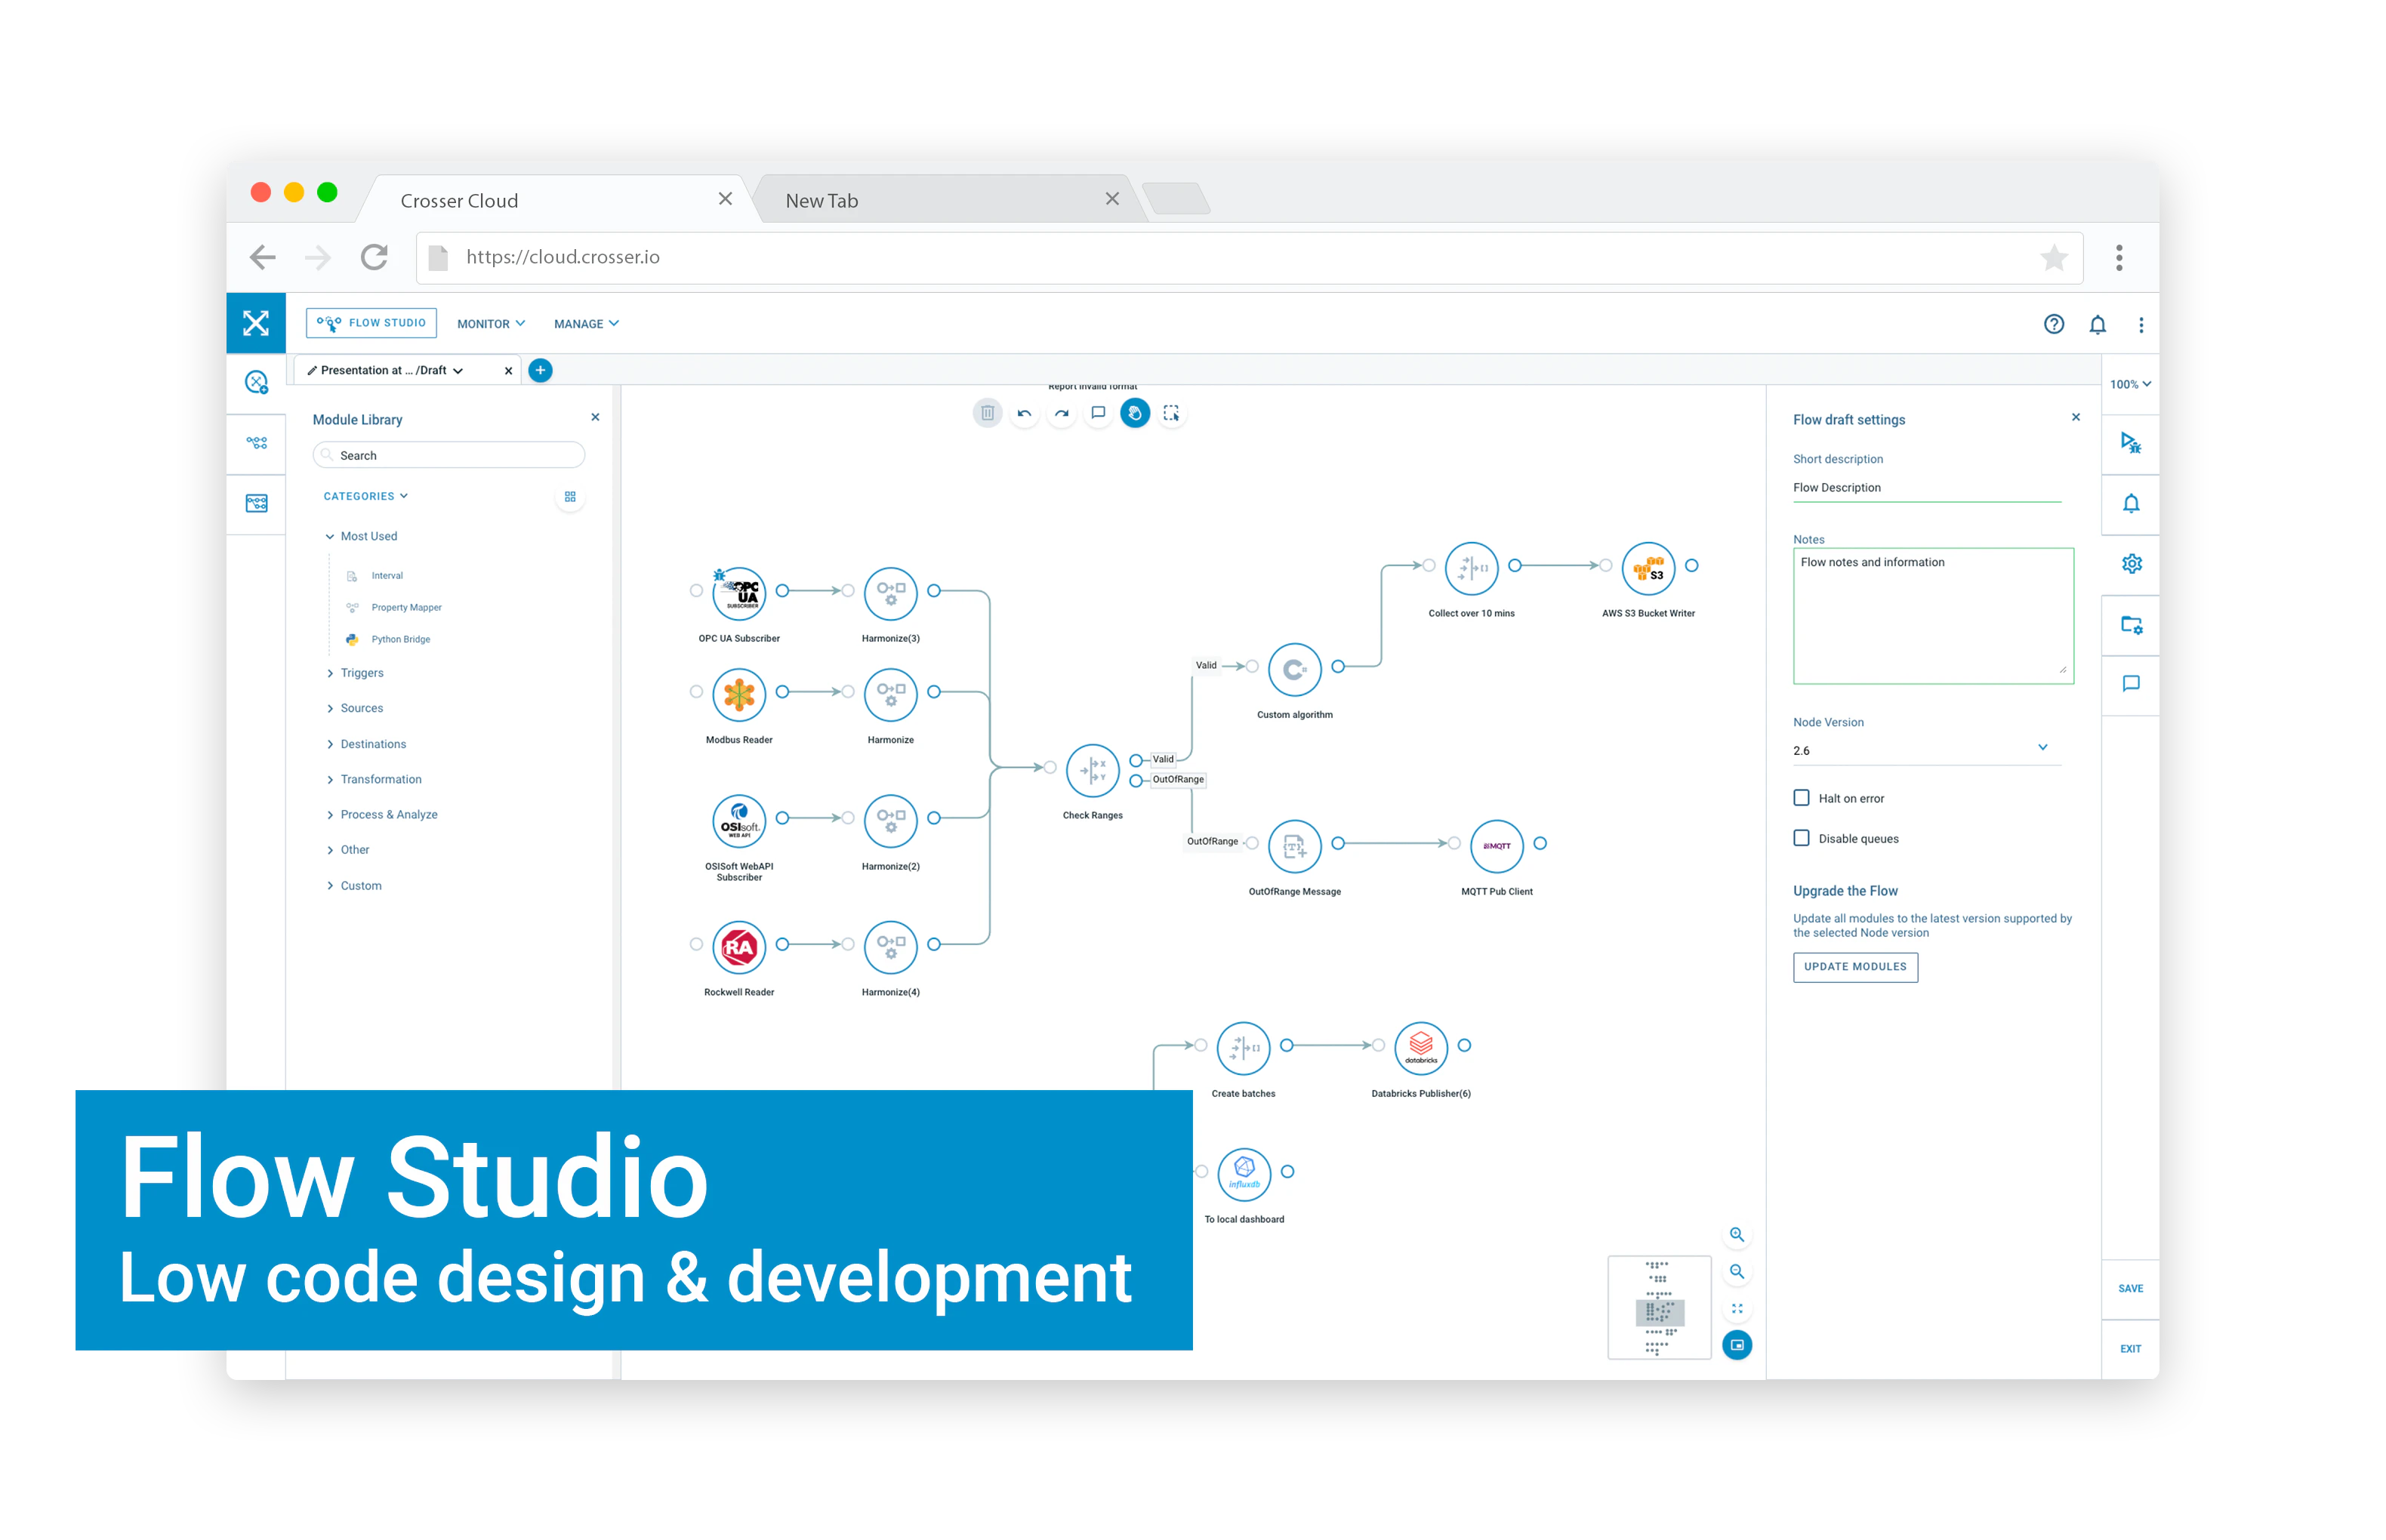Open the Monitor menu

(x=491, y=324)
